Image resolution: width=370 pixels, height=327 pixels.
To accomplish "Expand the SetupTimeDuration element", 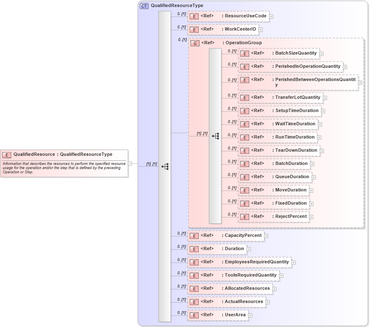I will point(323,111).
